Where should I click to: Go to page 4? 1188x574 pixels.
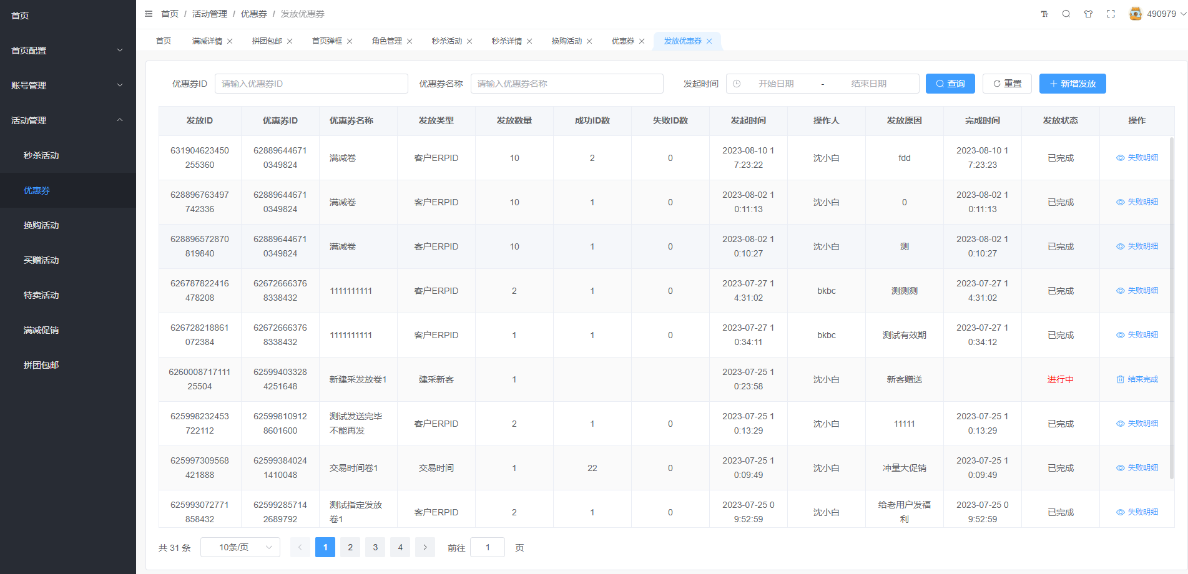tap(400, 547)
